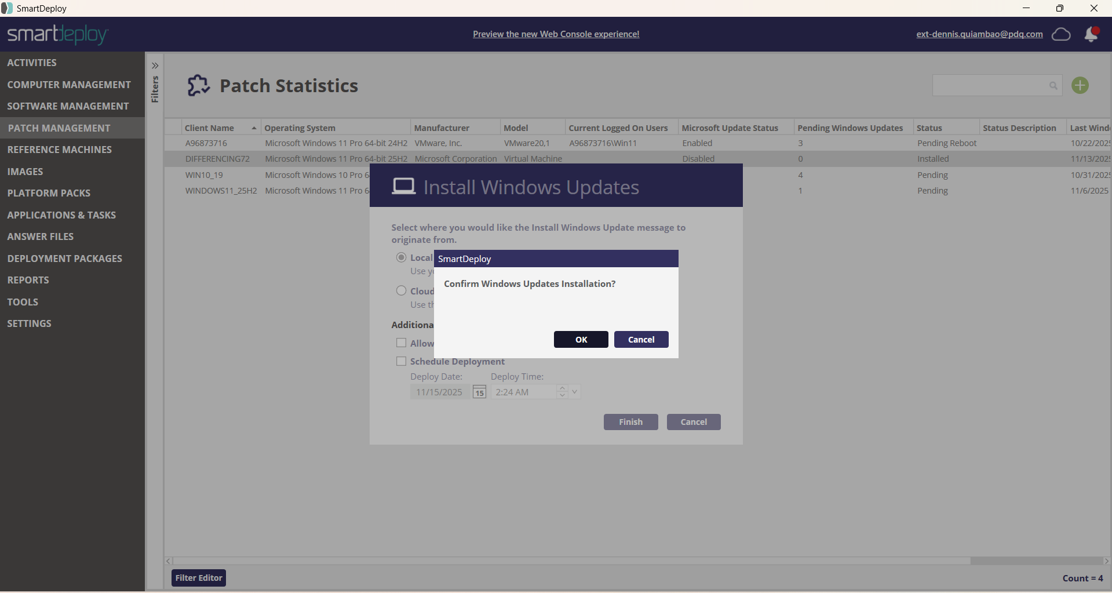Click the green add plus icon
The height and width of the screenshot is (593, 1112).
1080,86
